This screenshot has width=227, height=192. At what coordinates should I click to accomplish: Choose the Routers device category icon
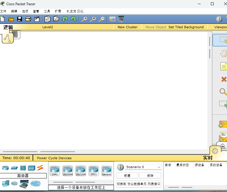point(5,168)
